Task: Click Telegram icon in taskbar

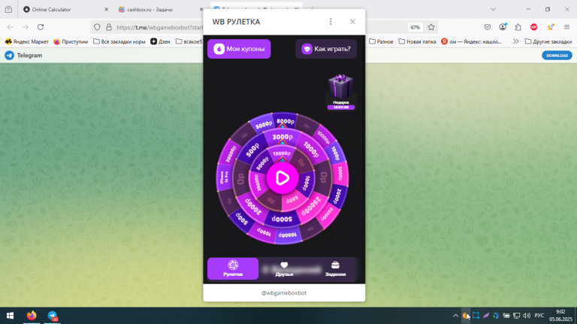Action: pyautogui.click(x=53, y=316)
